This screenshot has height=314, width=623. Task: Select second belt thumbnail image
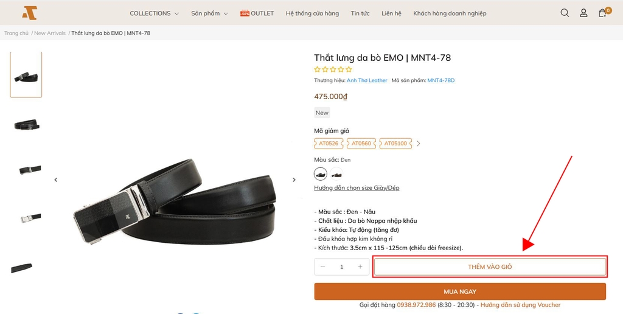[26, 125]
